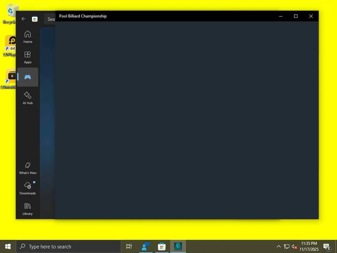The height and width of the screenshot is (253, 337).
Task: Open Downloads in Store sidebar
Action: click(x=28, y=188)
